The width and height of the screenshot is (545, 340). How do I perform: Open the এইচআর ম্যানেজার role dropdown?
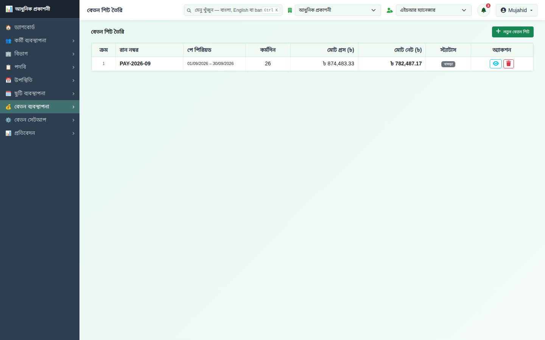point(433,10)
